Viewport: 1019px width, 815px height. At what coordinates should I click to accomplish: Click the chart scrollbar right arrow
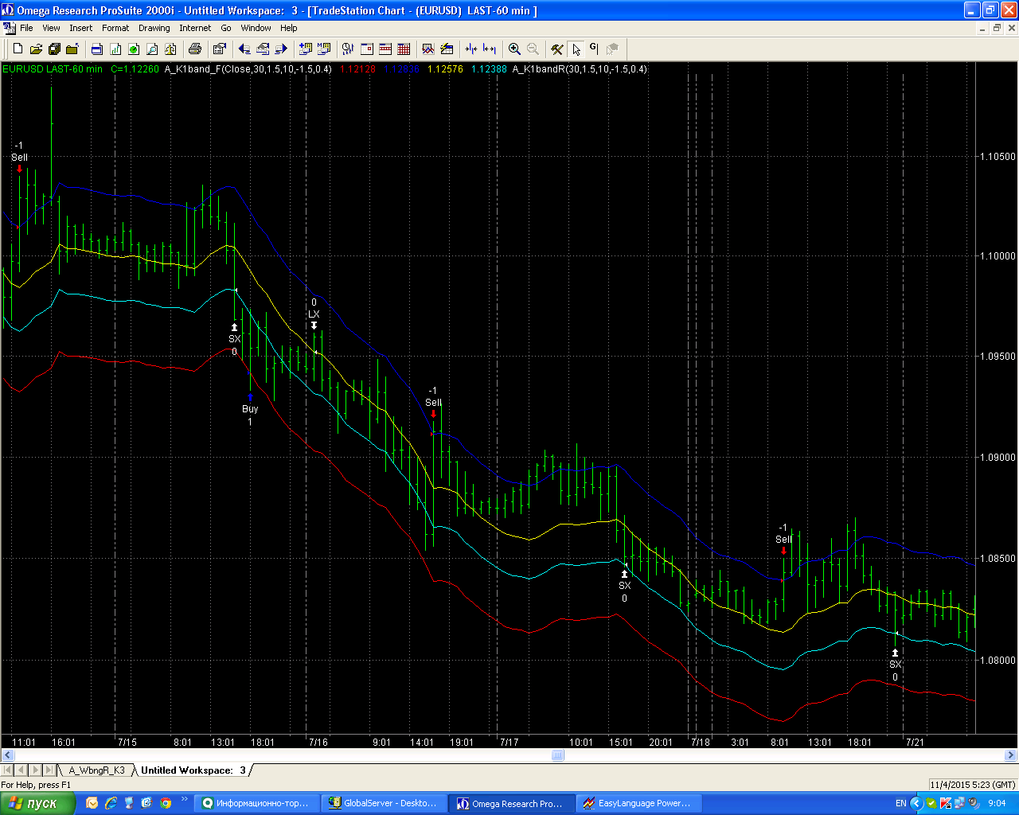pos(1011,755)
